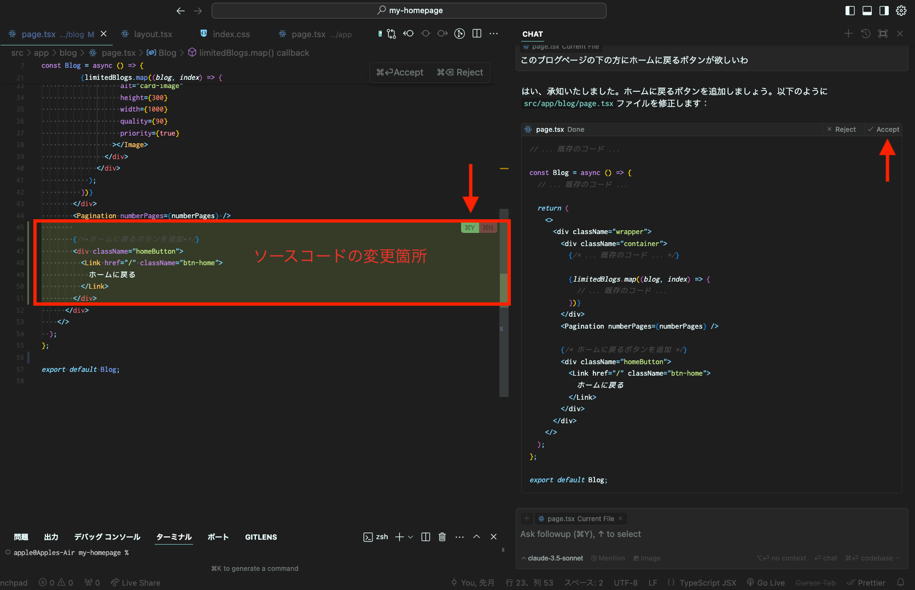
Task: Open the ポート ports tab
Action: tap(218, 537)
